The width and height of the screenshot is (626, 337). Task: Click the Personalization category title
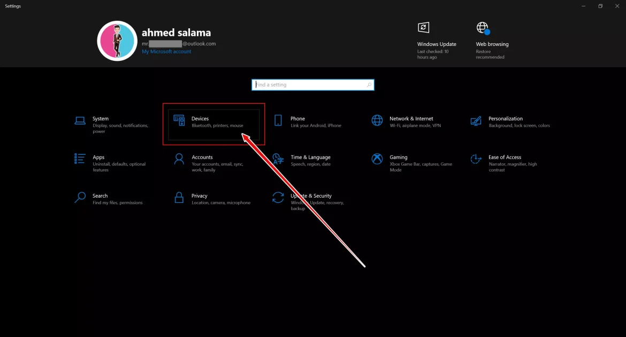click(x=506, y=119)
